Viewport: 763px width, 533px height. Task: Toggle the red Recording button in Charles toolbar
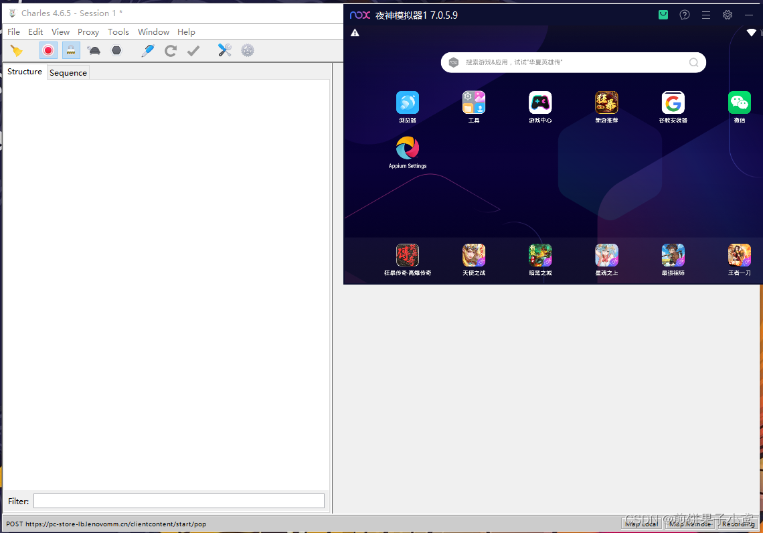48,51
